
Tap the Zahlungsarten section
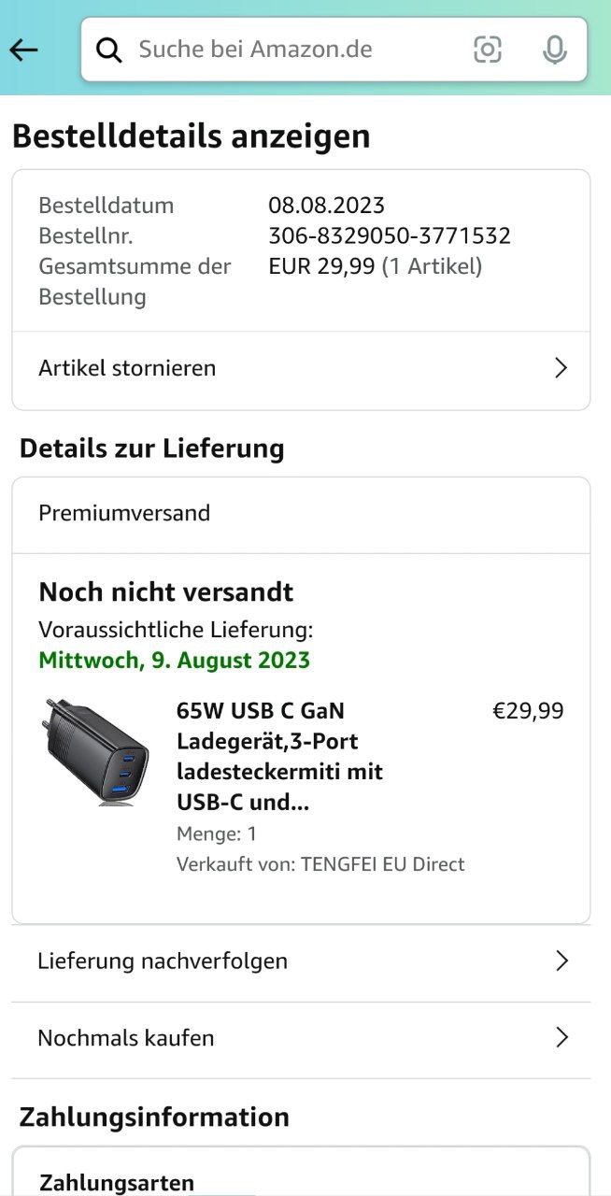[x=117, y=1182]
